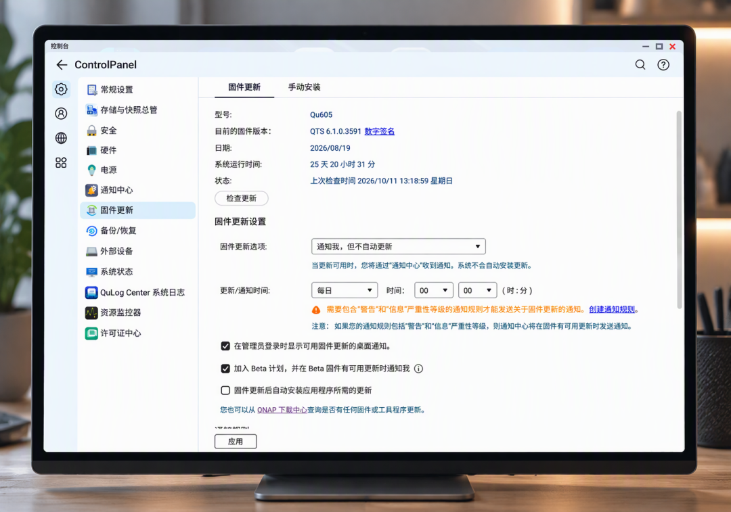
Task: Open 电源 in the sidebar
Action: pos(108,170)
